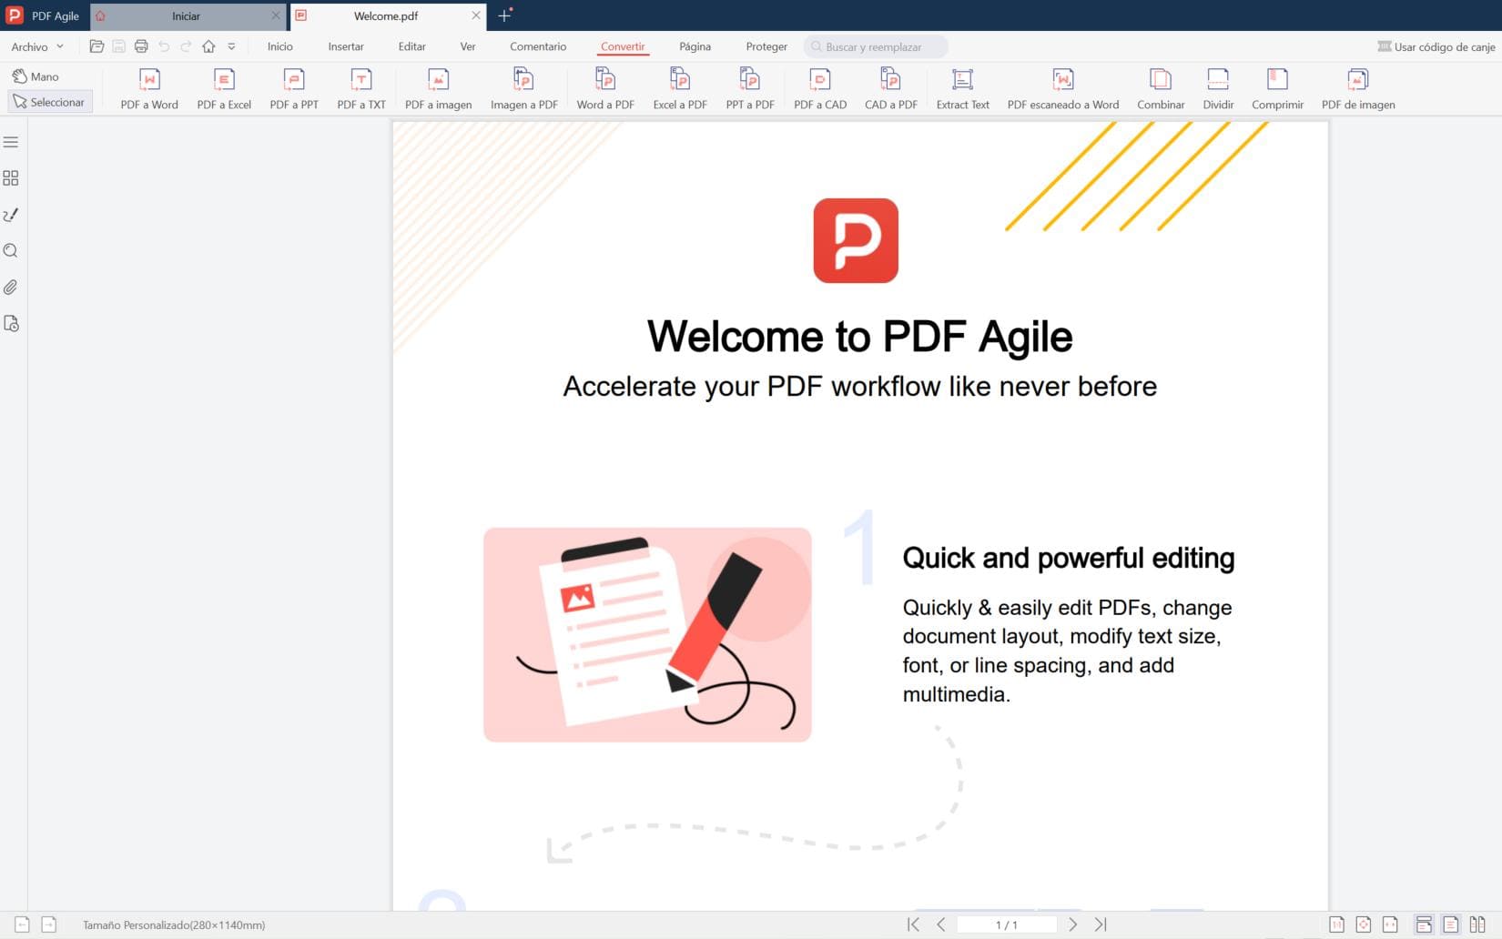Click the home icon in quick toolbar
The image size is (1502, 939).
208,46
